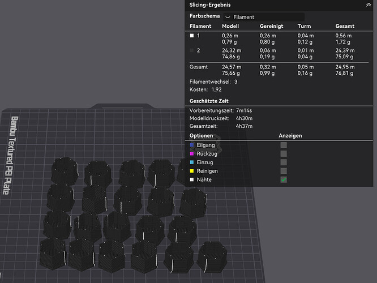Click the Modell column header
Viewport: 377px width, 283px height.
coord(230,26)
